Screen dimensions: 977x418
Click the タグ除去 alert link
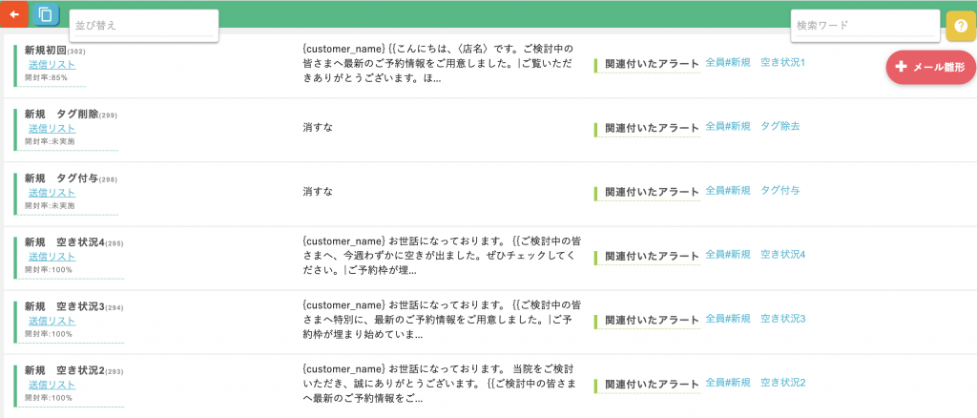pyautogui.click(x=780, y=126)
